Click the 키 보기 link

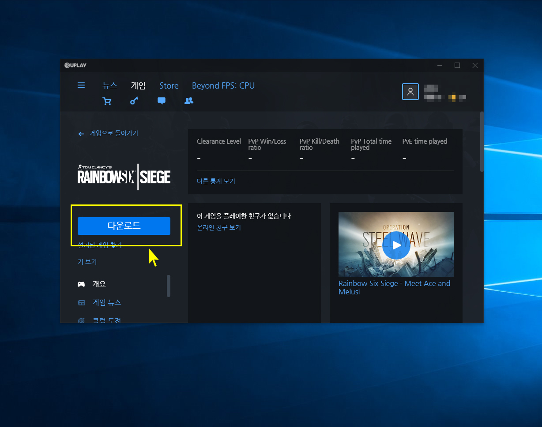tap(87, 262)
